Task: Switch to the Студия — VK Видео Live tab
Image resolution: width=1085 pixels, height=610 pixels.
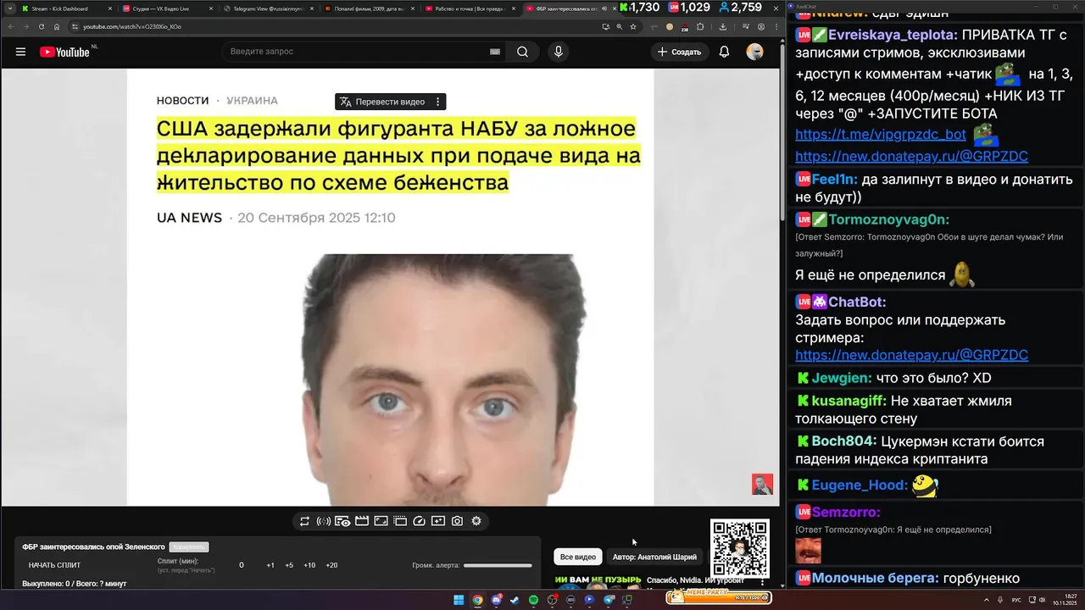Action: (x=167, y=8)
